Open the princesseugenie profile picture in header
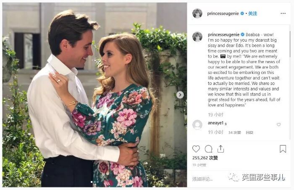Screen dimensions: 294x190 click(197, 13)
